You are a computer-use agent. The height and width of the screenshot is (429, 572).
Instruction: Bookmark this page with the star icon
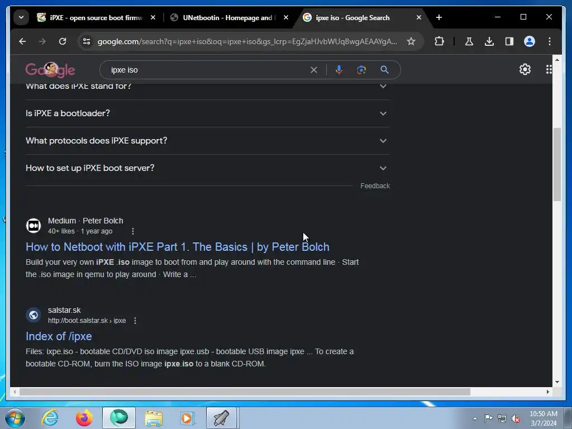[411, 41]
